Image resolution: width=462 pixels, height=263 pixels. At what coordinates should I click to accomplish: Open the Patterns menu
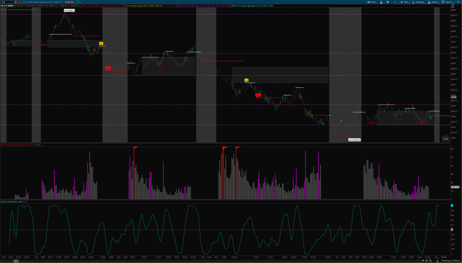coord(447,2)
